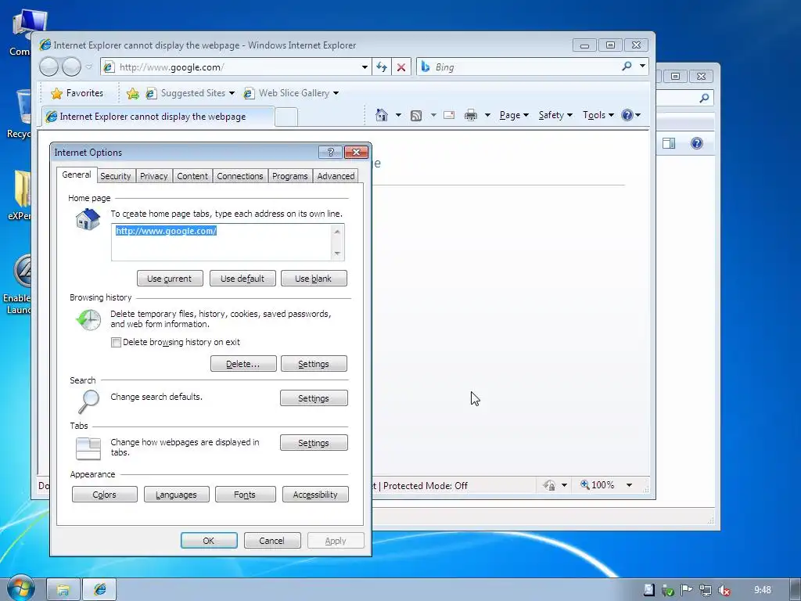
Task: Open the address bar dropdown arrow
Action: [x=365, y=67]
